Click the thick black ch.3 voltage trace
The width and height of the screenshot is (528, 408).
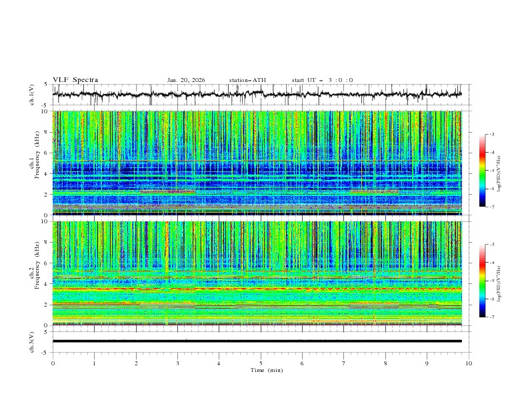260,341
